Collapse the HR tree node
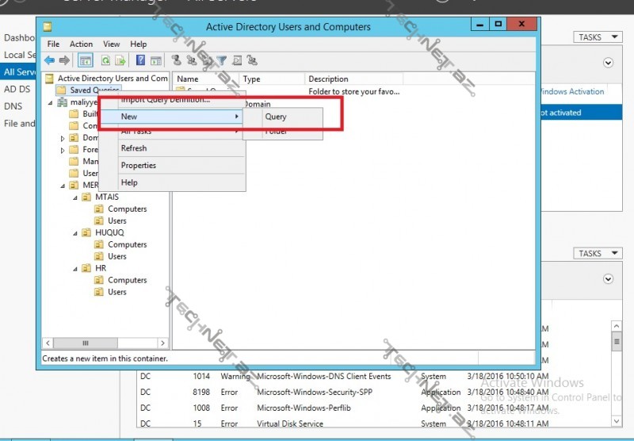 pyautogui.click(x=75, y=269)
